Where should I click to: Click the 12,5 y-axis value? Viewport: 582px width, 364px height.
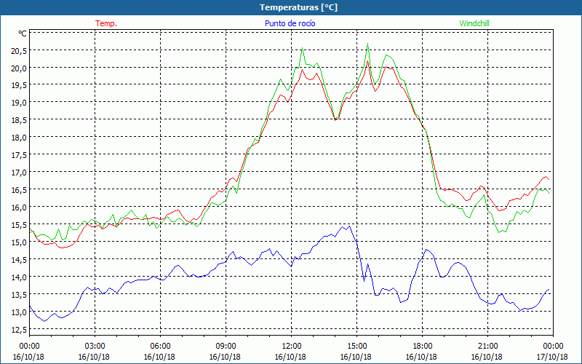tap(19, 330)
